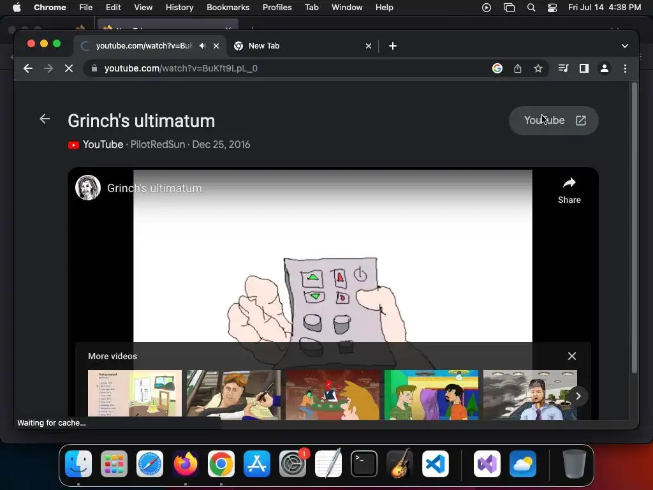The width and height of the screenshot is (653, 490).
Task: Go back with arrow beside video title
Action: point(45,119)
